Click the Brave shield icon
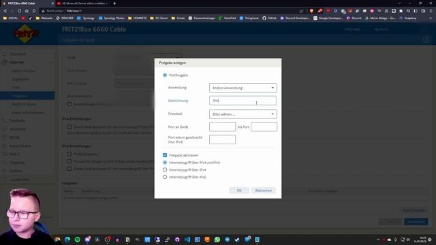This screenshot has height=245, width=436. coord(311,11)
